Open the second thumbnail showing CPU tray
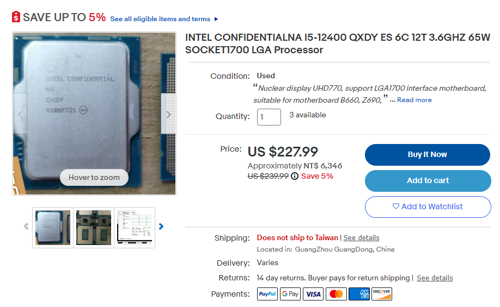The width and height of the screenshot is (500, 307). click(94, 227)
